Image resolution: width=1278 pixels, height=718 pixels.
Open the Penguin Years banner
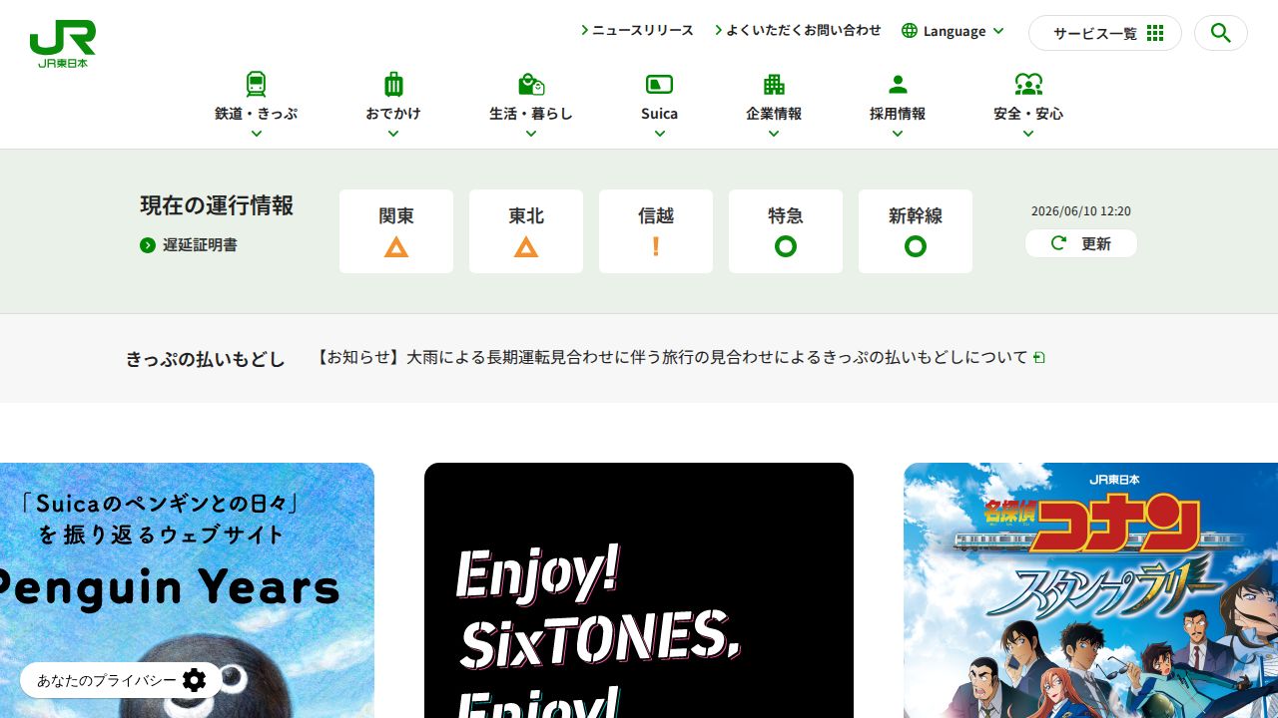click(x=187, y=590)
